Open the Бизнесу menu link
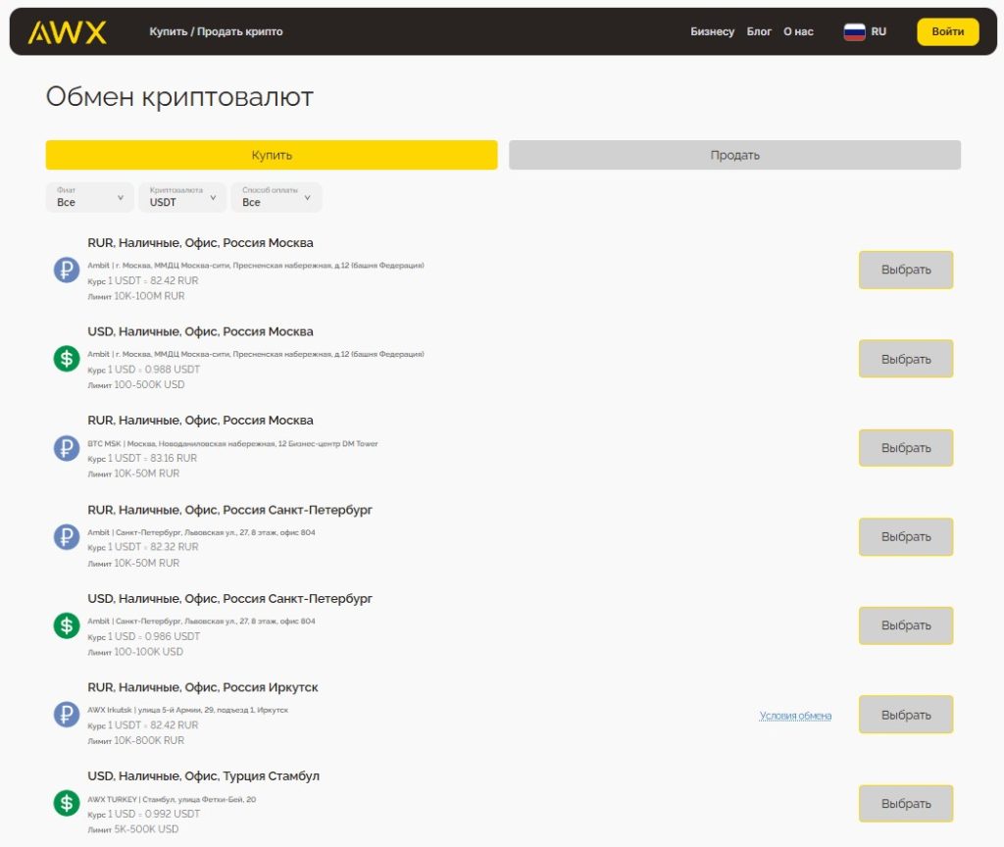The height and width of the screenshot is (847, 1004). coord(712,31)
